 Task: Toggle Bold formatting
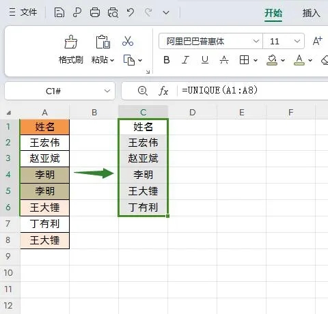(x=167, y=60)
